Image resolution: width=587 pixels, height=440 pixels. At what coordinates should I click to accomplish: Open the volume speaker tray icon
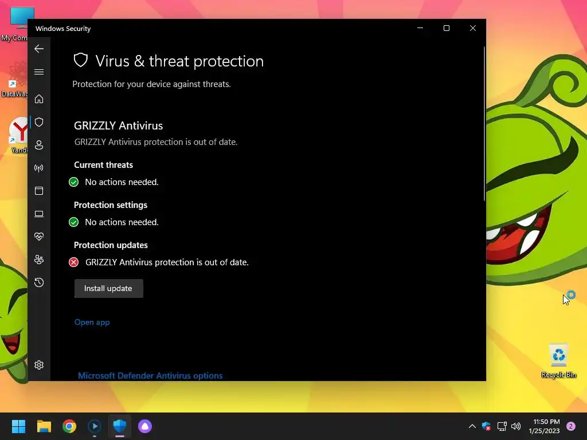(516, 426)
